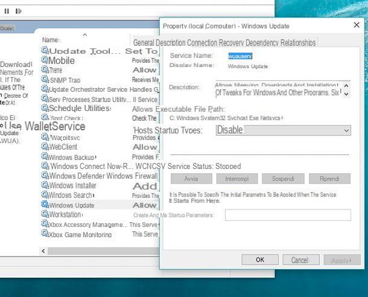Click the Name column header
This screenshot has height=297, width=368.
51,40
